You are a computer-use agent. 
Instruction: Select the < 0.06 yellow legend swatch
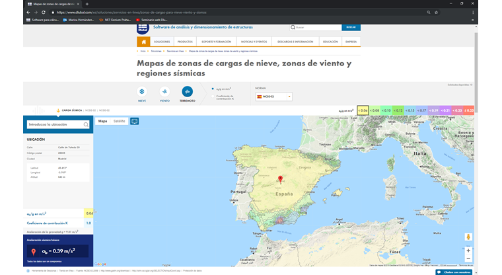pos(363,110)
